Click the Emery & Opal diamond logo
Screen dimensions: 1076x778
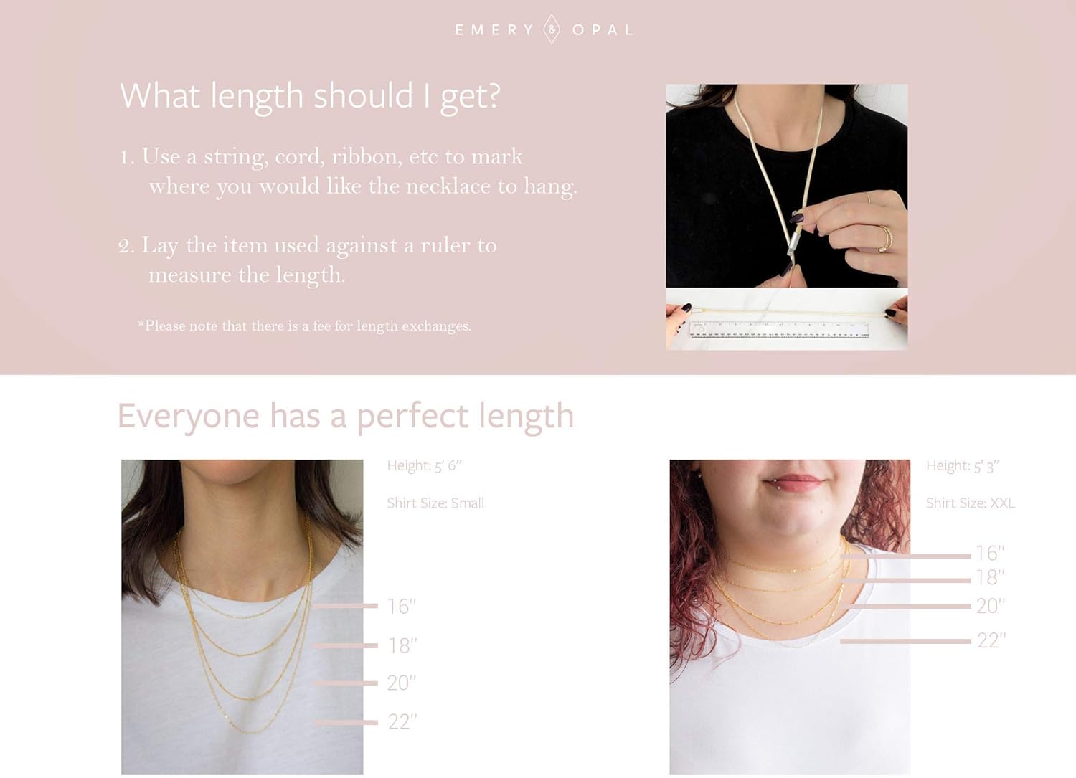click(551, 29)
